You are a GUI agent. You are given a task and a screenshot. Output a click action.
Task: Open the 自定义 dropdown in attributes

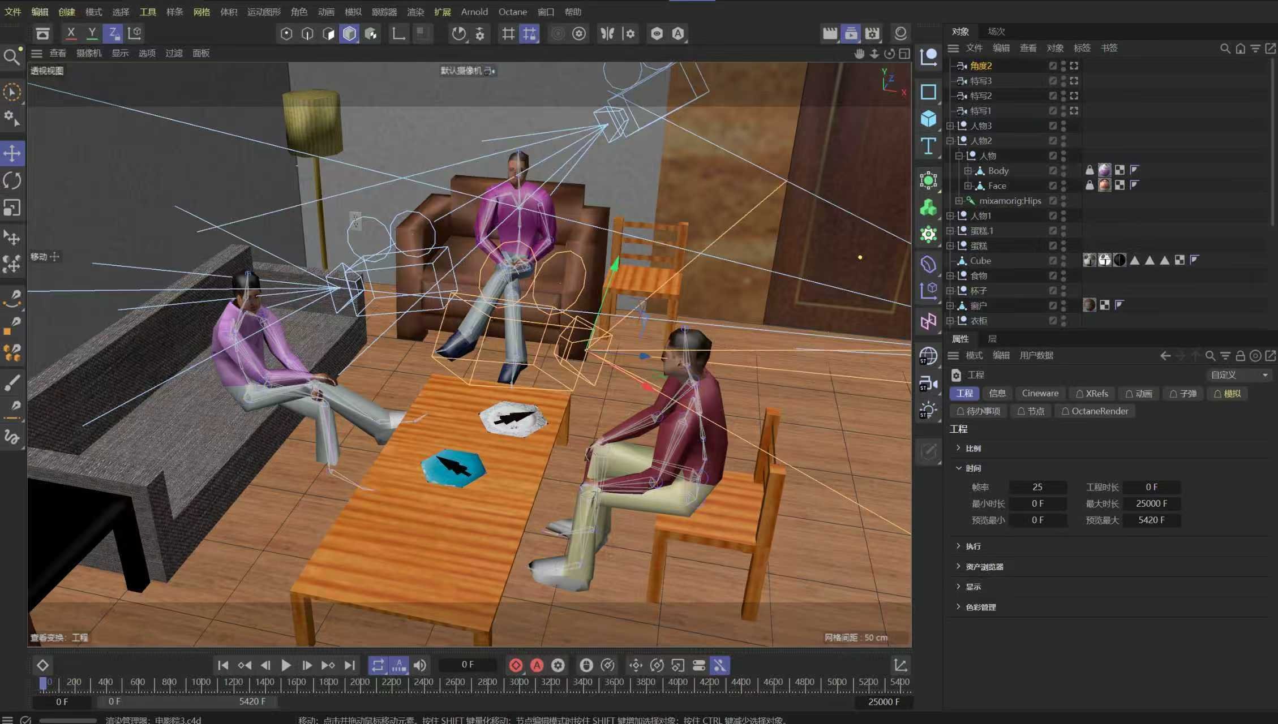click(1238, 375)
